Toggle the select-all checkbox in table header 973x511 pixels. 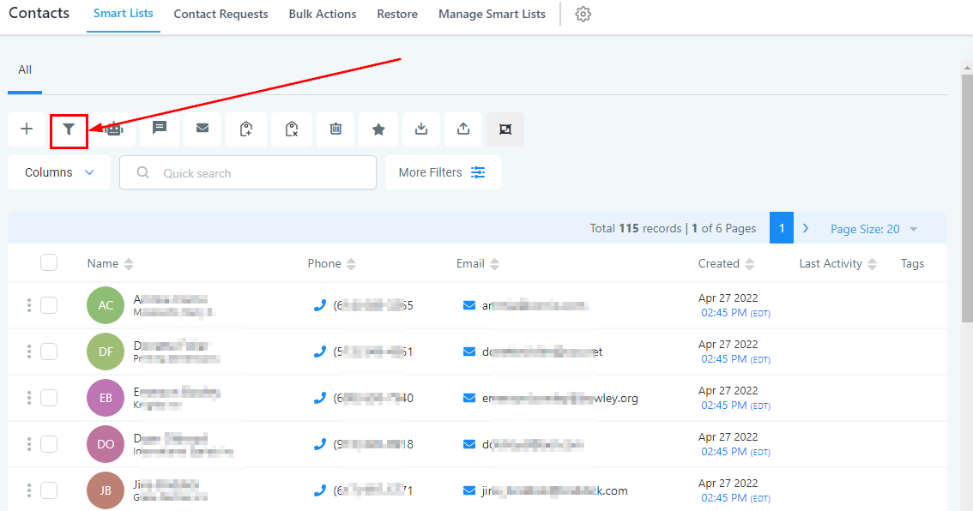coord(49,263)
